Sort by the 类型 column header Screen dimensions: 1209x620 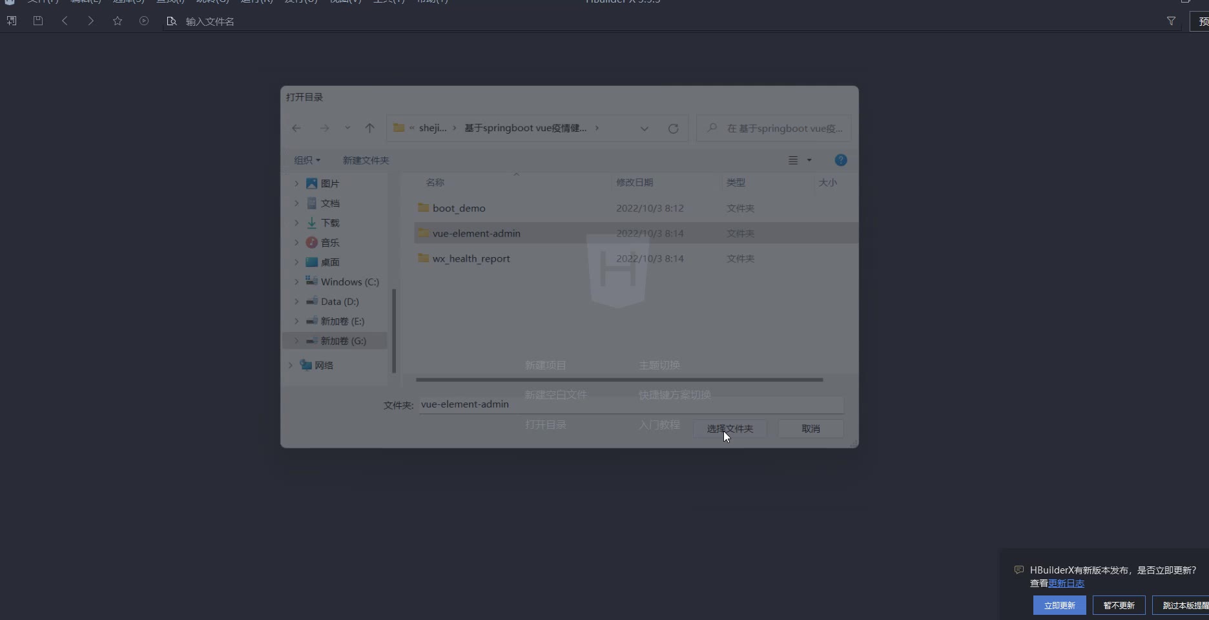736,182
